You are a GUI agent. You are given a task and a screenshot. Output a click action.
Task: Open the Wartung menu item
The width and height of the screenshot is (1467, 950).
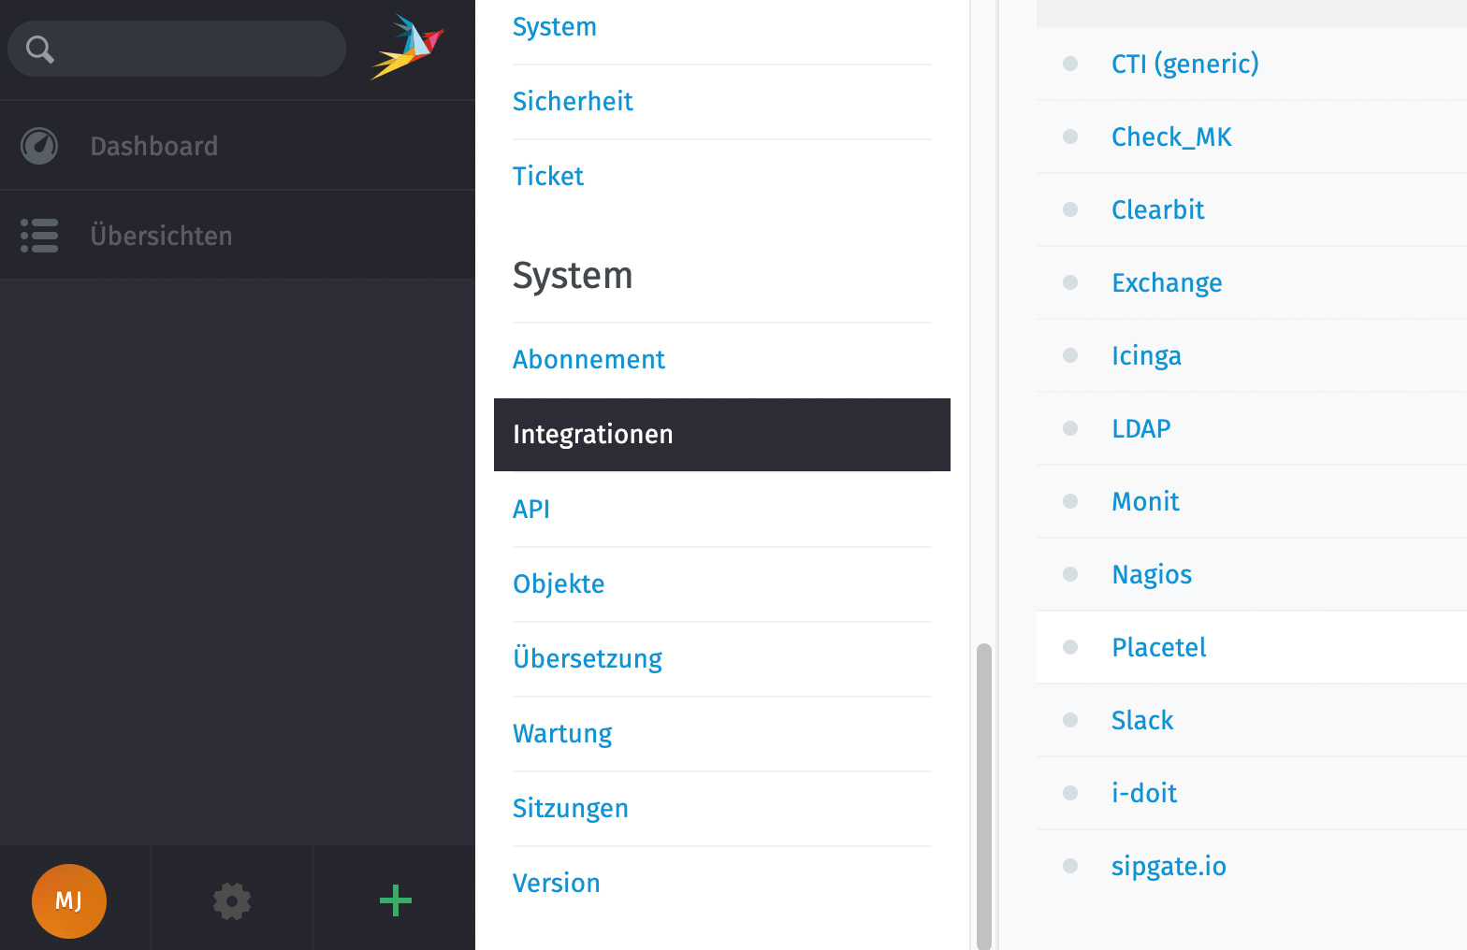click(562, 733)
